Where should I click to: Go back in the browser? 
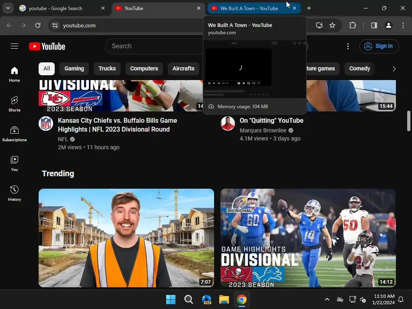coord(9,25)
